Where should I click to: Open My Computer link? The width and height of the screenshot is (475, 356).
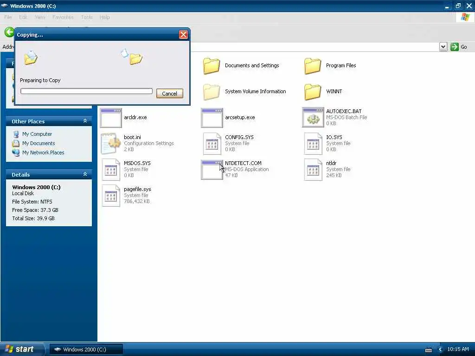coord(37,134)
